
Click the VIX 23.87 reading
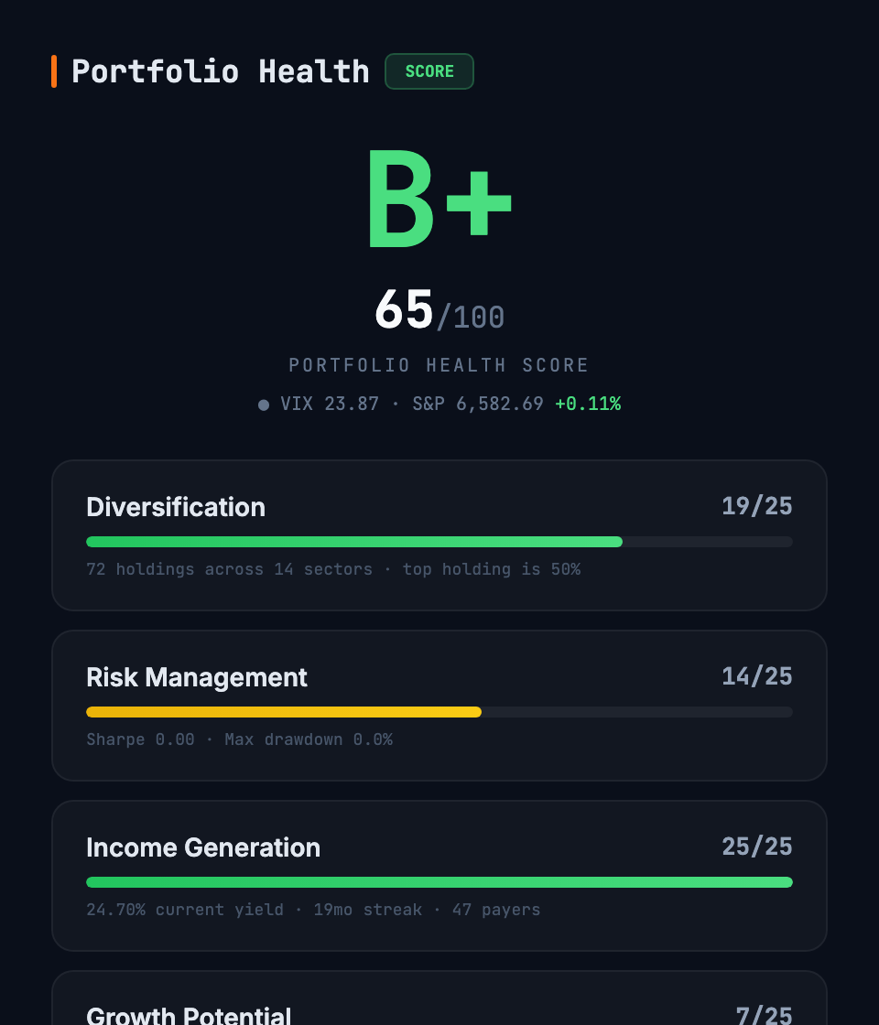[x=330, y=403]
